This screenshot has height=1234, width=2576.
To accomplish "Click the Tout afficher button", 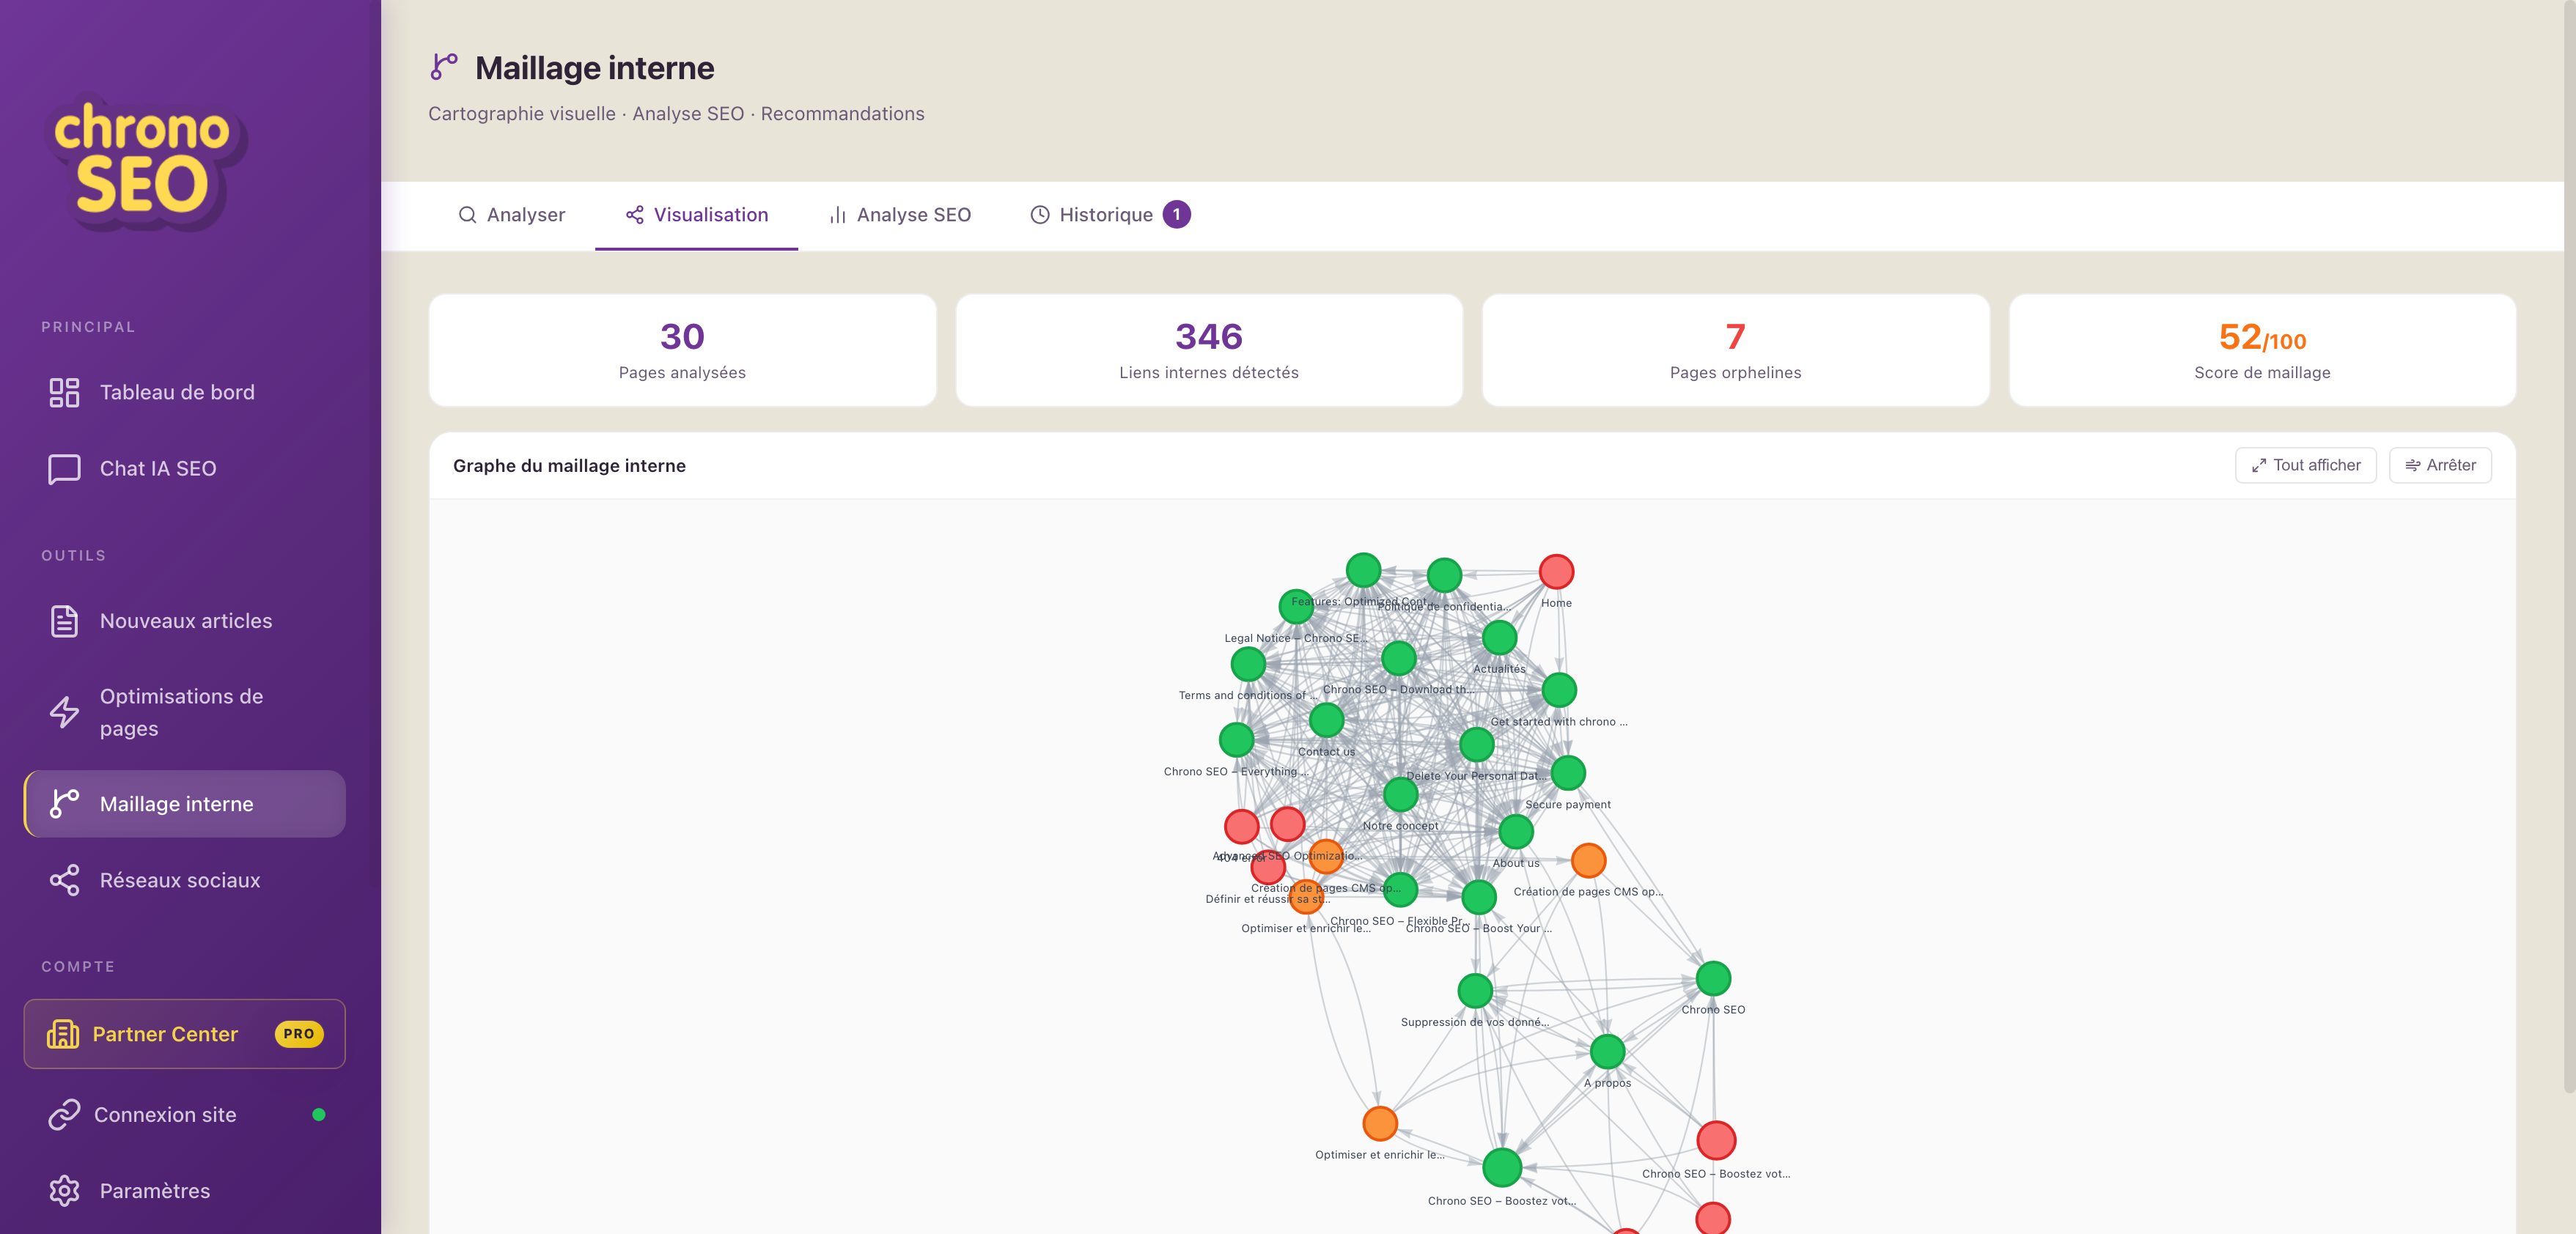I will click(x=2305, y=465).
